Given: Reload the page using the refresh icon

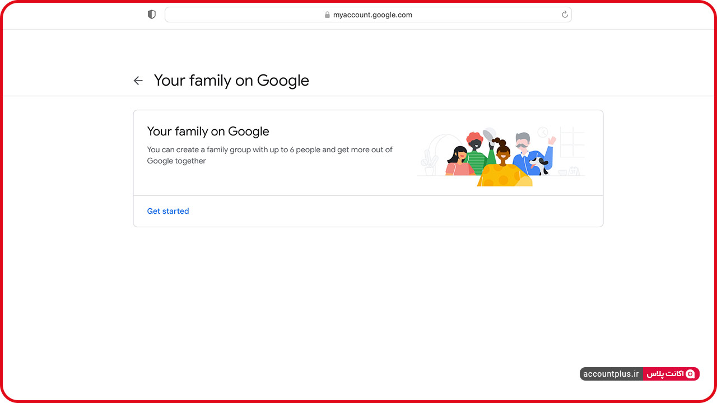Looking at the screenshot, I should click(x=565, y=15).
